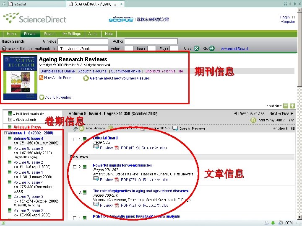Increase font size with plus icon
The width and height of the screenshot is (302, 226).
(x=292, y=106)
